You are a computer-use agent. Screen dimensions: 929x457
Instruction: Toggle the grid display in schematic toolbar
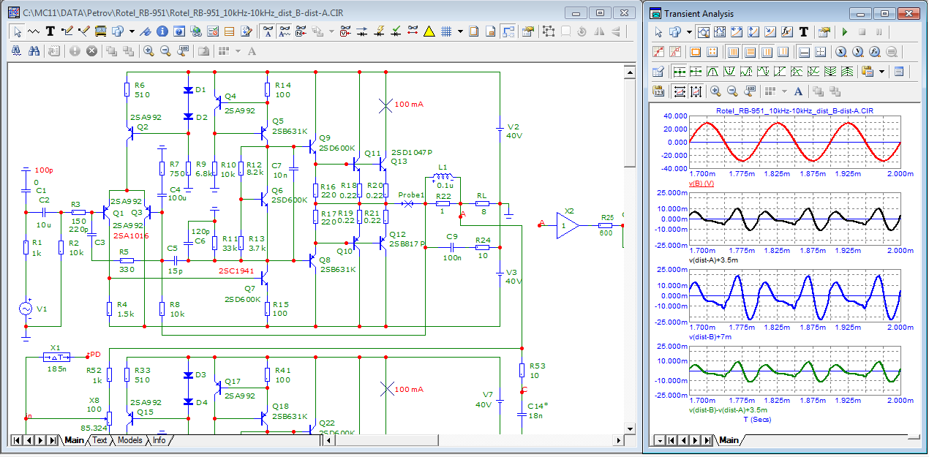coord(446,31)
